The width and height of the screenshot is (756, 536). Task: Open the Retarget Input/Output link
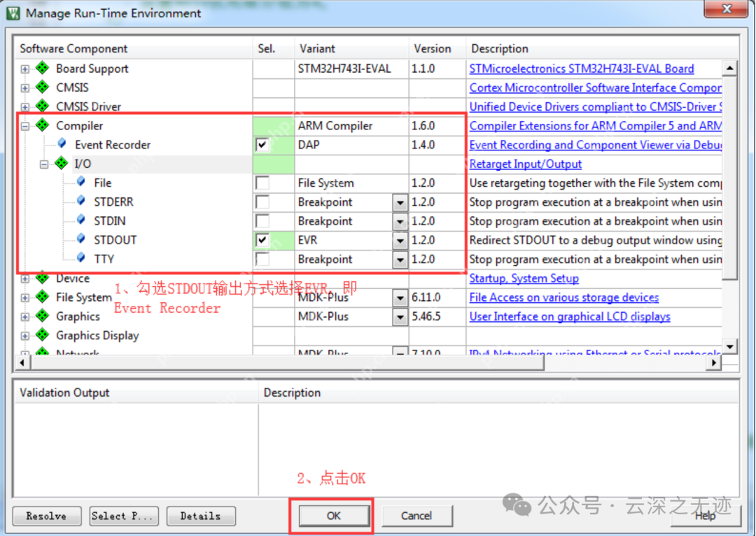[x=525, y=164]
